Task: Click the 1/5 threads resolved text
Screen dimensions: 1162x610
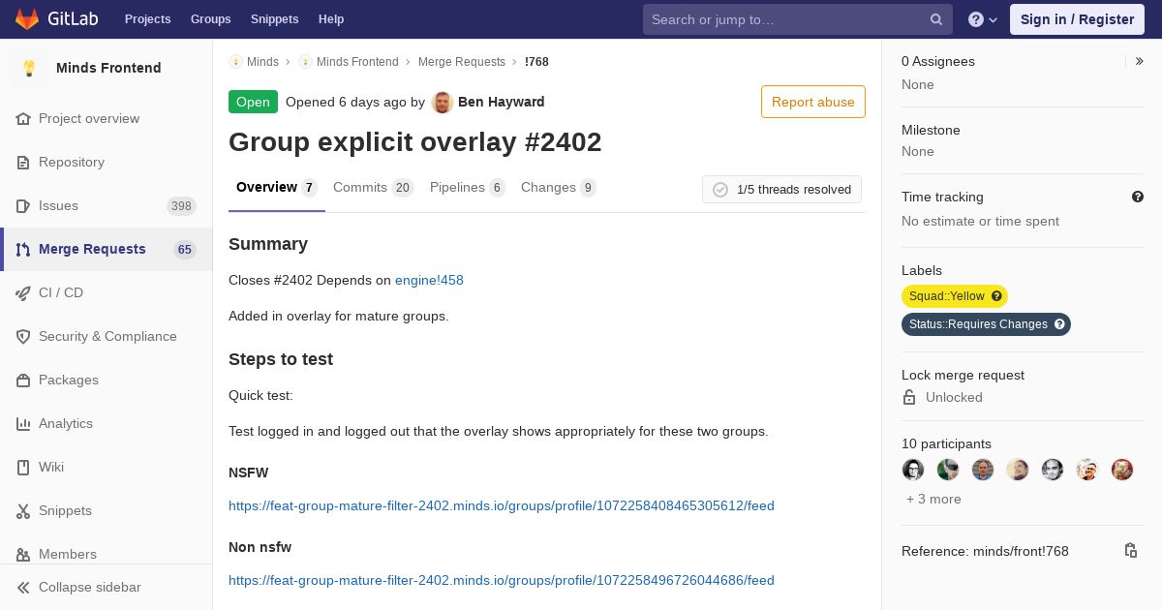Action: pos(794,190)
